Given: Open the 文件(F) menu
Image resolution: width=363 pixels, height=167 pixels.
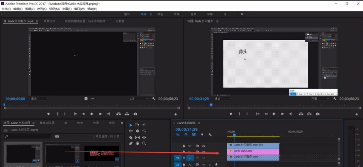Looking at the screenshot, I should point(6,9).
